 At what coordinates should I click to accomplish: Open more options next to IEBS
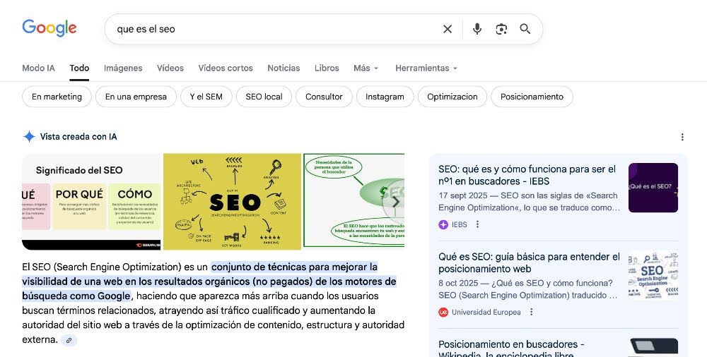pos(477,224)
